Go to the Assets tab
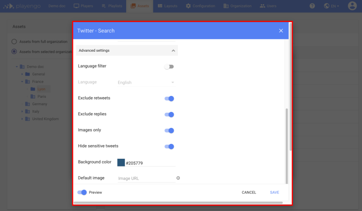362x211 pixels. [139, 6]
